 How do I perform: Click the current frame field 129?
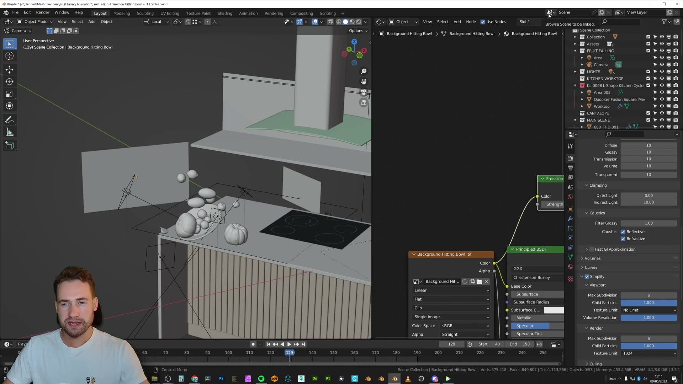(452, 344)
